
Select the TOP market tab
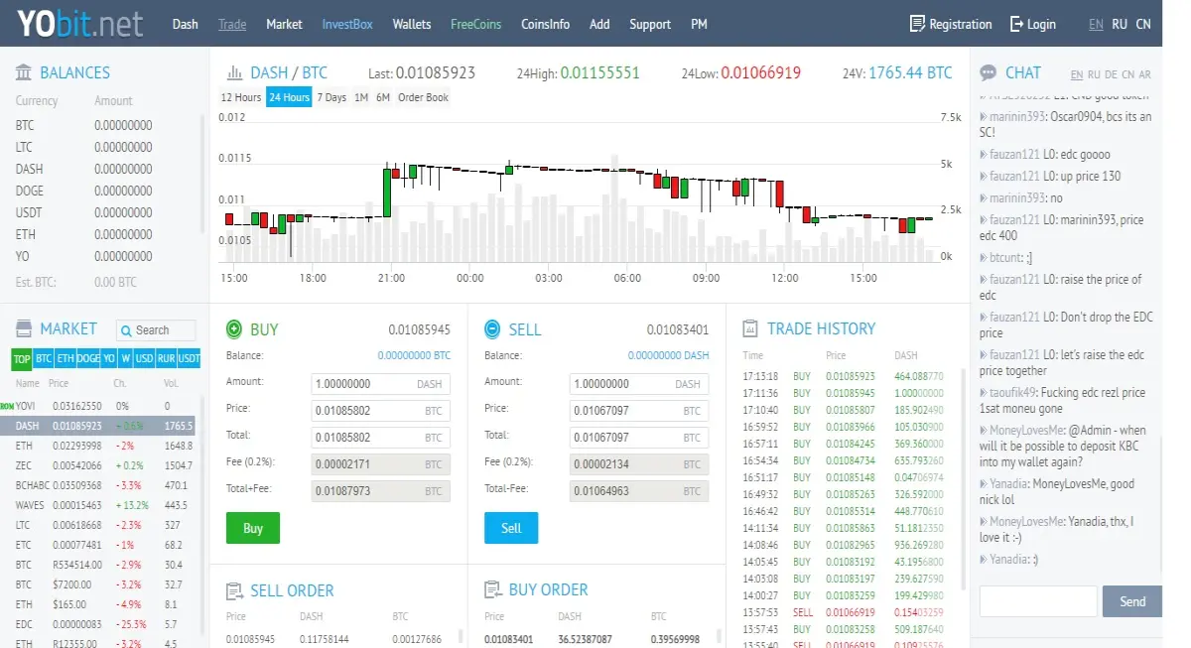22,358
